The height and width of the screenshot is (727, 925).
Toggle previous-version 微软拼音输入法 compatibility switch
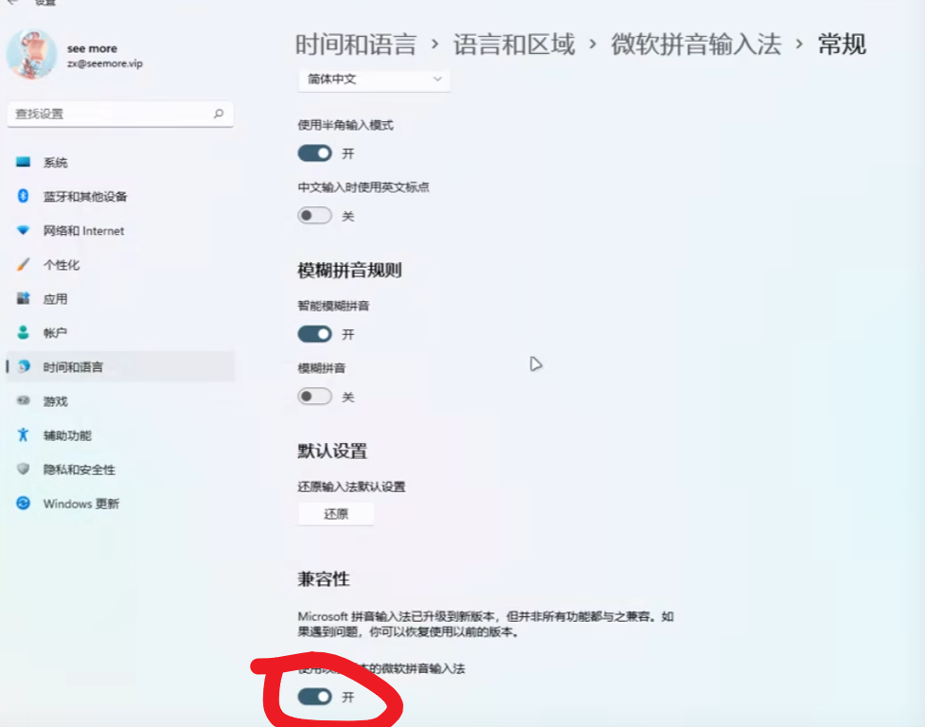[314, 697]
